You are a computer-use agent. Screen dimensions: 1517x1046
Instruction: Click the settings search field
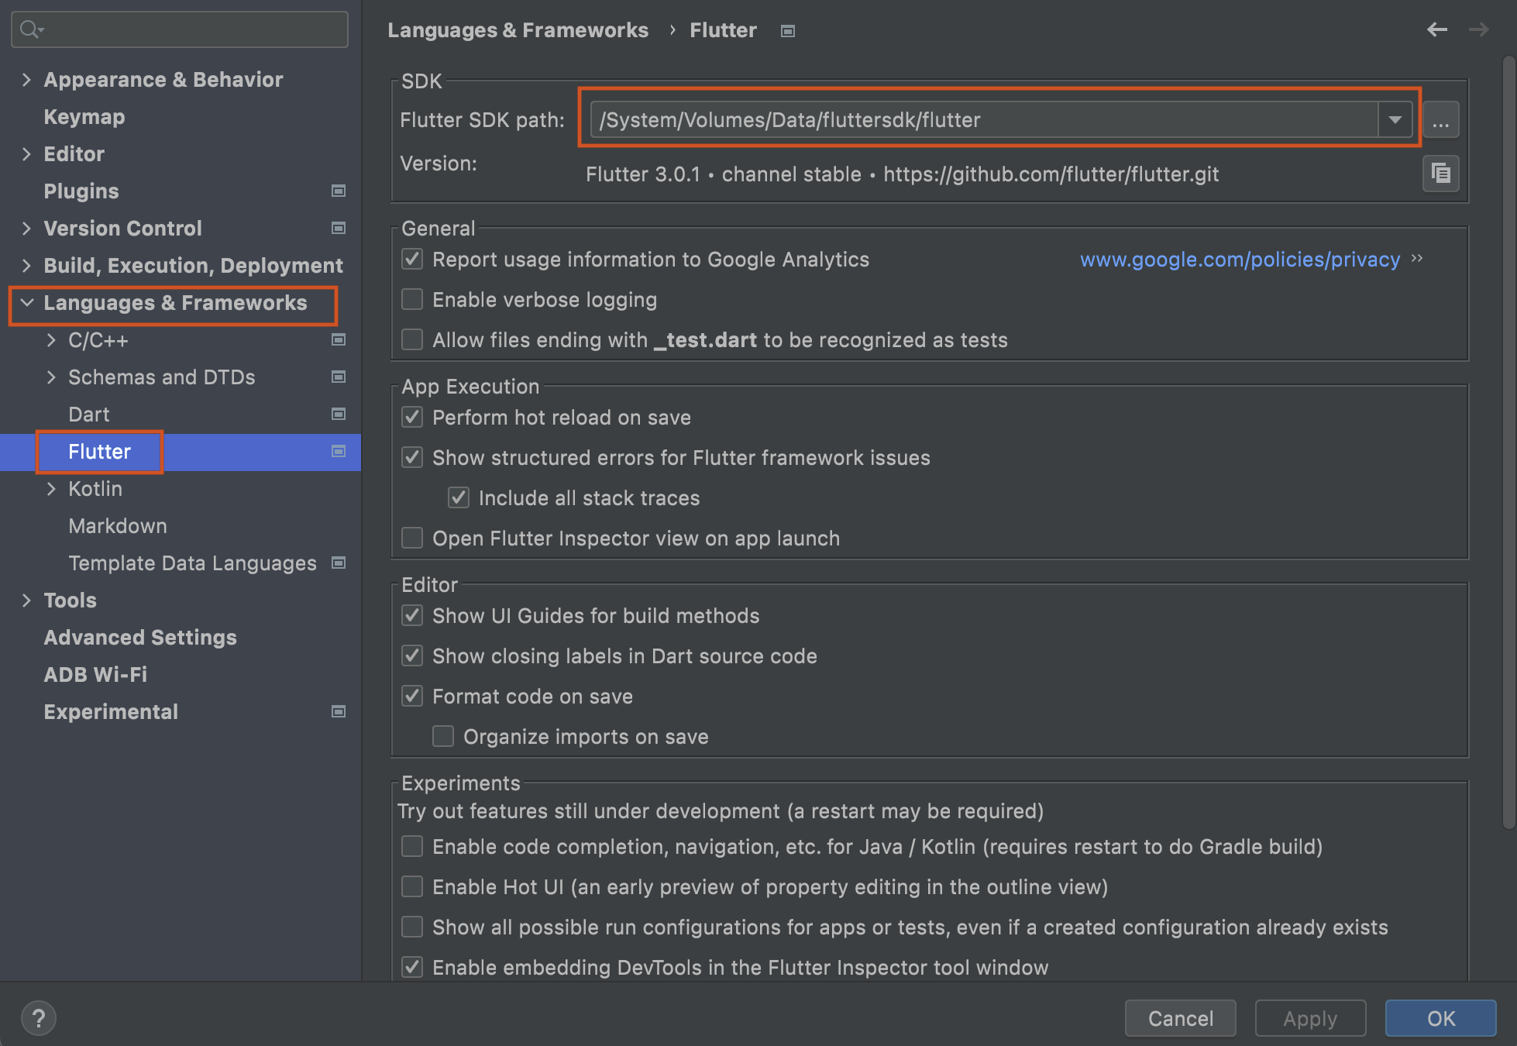point(180,29)
